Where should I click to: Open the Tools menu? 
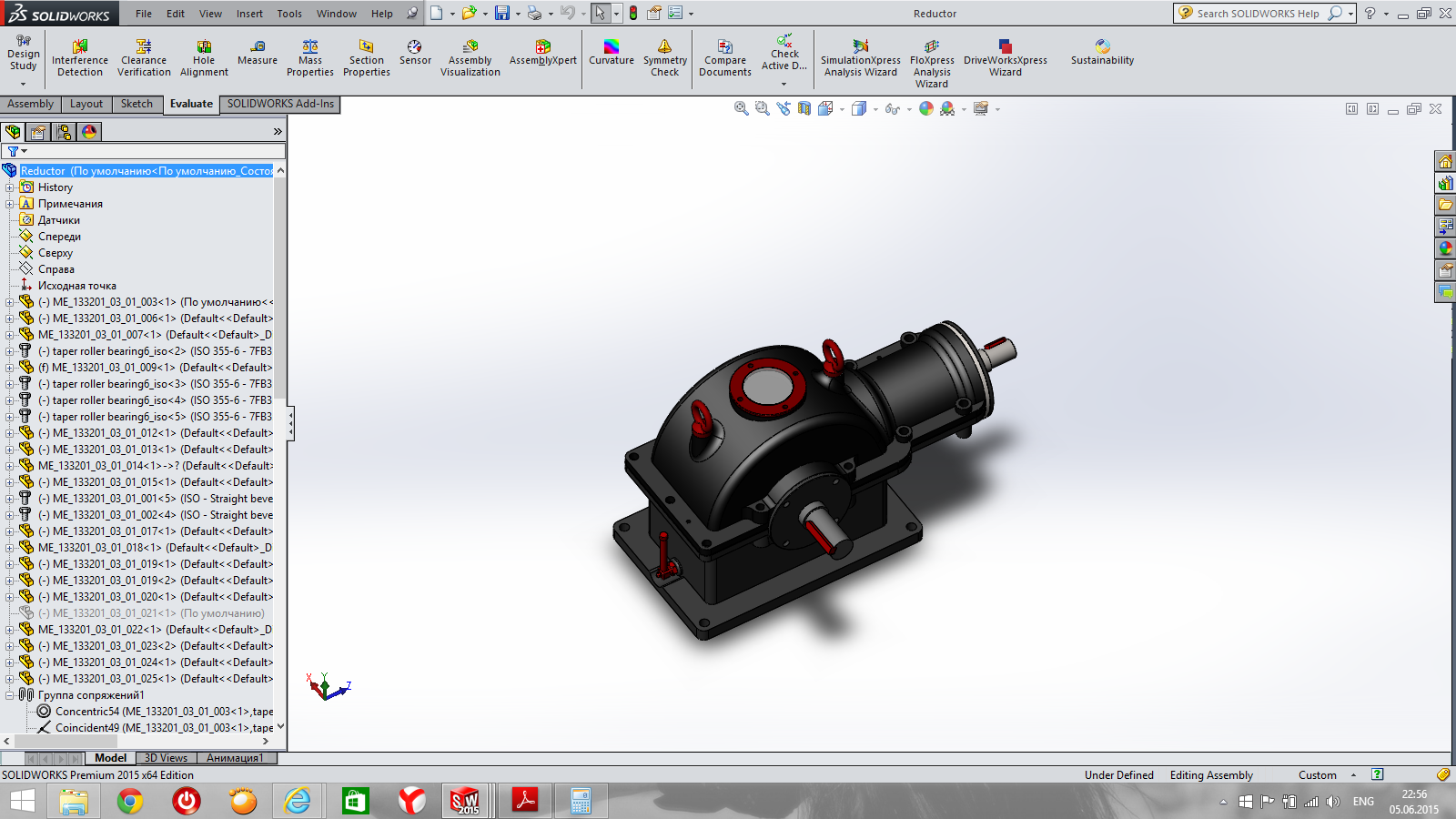pyautogui.click(x=289, y=14)
